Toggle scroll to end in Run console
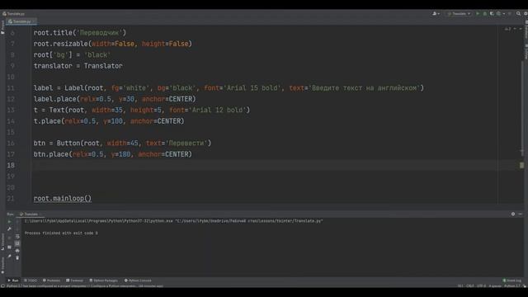 pyautogui.click(x=17, y=243)
